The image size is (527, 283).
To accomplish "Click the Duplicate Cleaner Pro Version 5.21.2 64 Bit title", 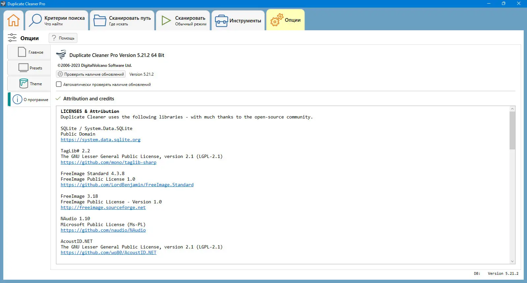I will pyautogui.click(x=117, y=55).
